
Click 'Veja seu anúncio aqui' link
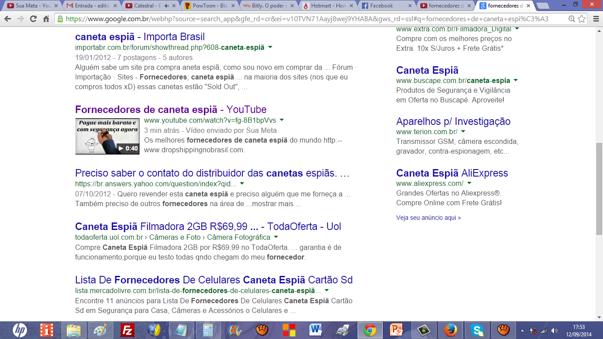429,218
